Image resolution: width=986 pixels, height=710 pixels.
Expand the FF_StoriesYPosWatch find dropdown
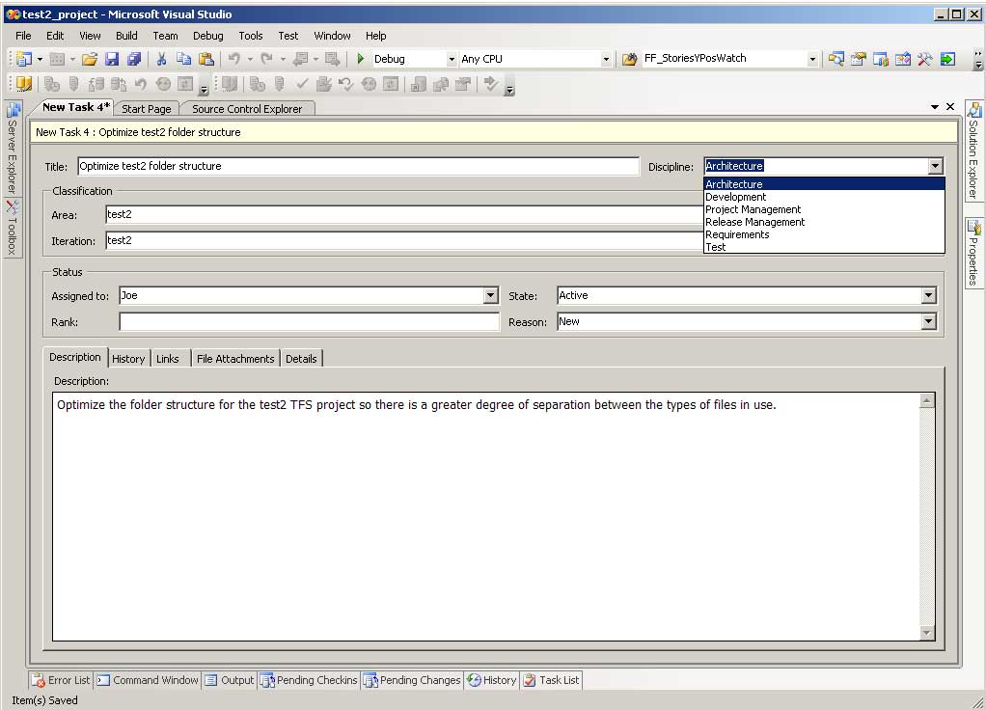click(811, 60)
